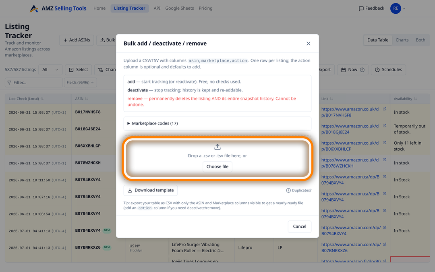Click the help icon next to Now
Image resolution: width=435 pixels, height=272 pixels.
click(362, 70)
